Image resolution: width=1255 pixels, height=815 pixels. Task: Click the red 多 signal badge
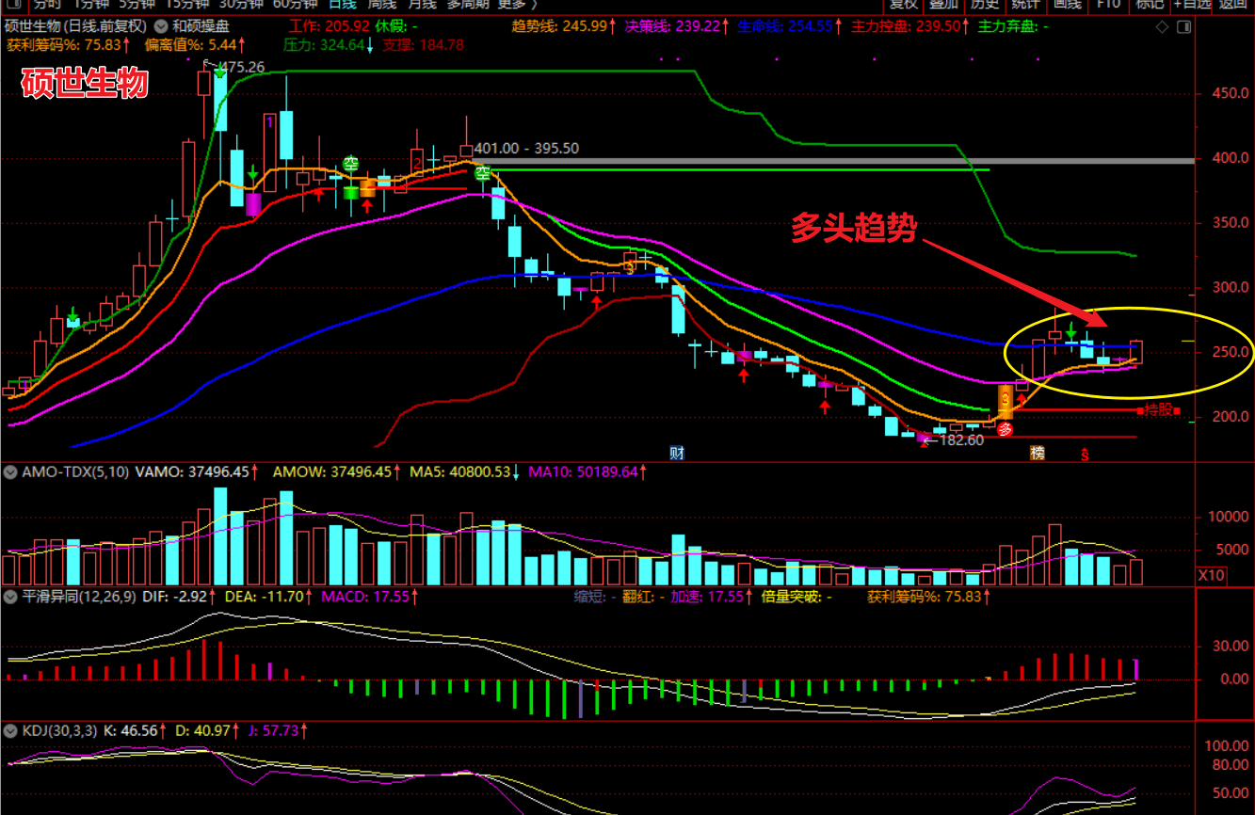click(x=1006, y=430)
